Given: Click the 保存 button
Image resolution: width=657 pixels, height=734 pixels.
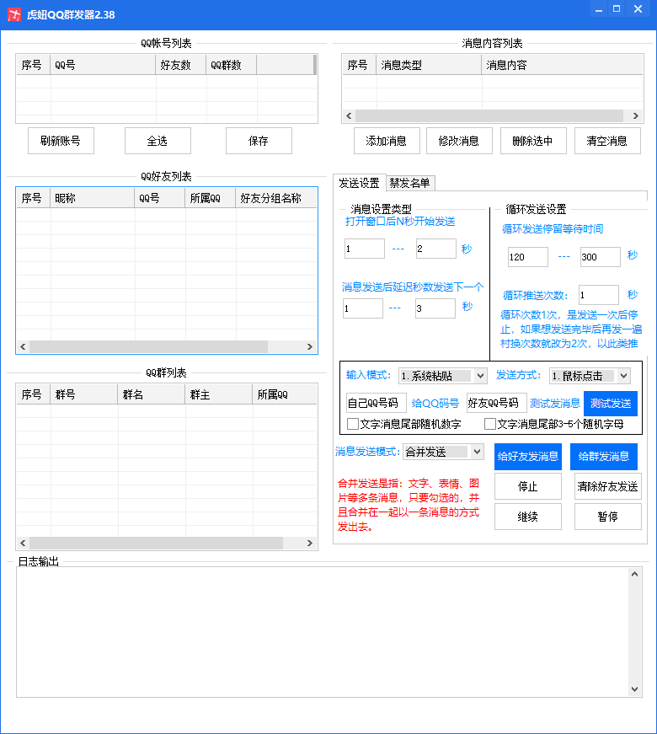Looking at the screenshot, I should tap(259, 141).
